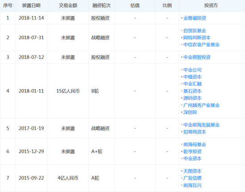245x192 pixels.
Task: Click the 交易金额 column header
Action: point(68,5)
